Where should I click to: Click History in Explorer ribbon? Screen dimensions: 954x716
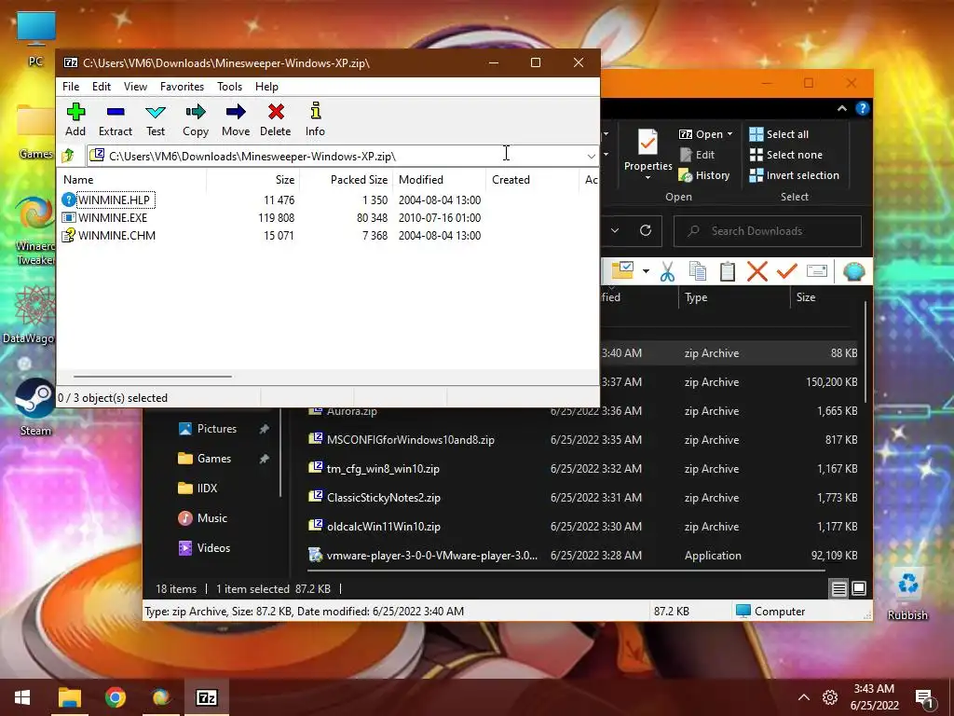coord(704,175)
